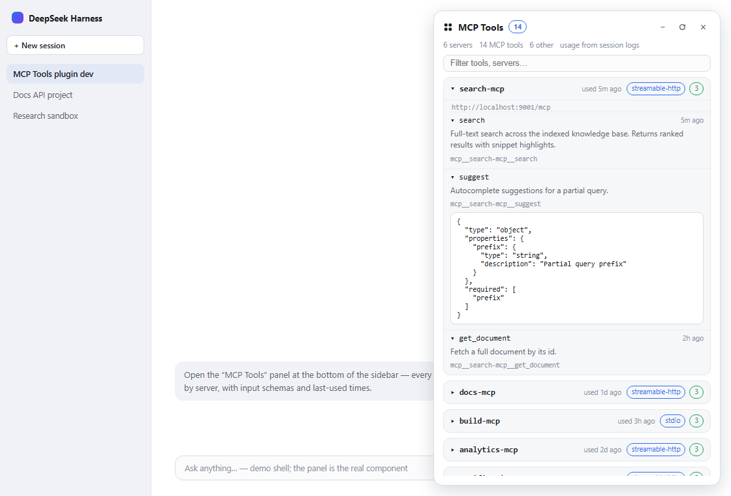731x496 pixels.
Task: Click the 'used 5m ago' label
Action: (x=601, y=89)
